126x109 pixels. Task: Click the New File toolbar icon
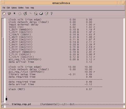(4, 14)
